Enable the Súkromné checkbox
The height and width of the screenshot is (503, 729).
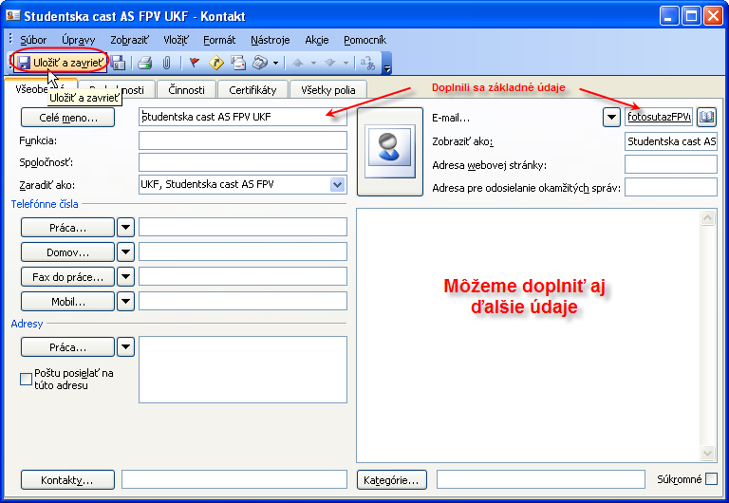[x=711, y=479]
